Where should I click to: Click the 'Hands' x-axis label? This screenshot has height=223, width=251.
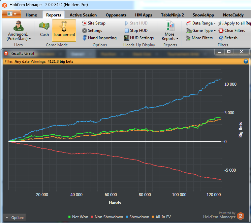coord(115,203)
